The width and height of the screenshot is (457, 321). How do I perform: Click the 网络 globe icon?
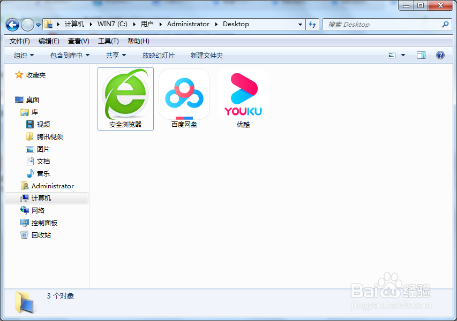[x=25, y=210]
